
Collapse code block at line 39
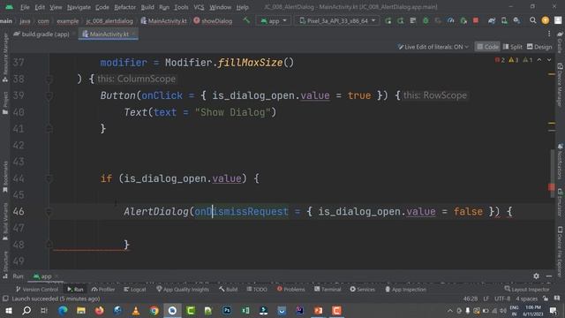tap(49, 95)
